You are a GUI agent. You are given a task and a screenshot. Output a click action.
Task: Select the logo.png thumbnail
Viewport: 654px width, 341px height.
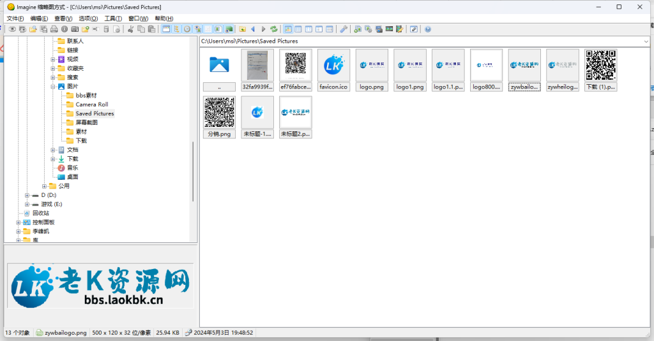(x=372, y=70)
